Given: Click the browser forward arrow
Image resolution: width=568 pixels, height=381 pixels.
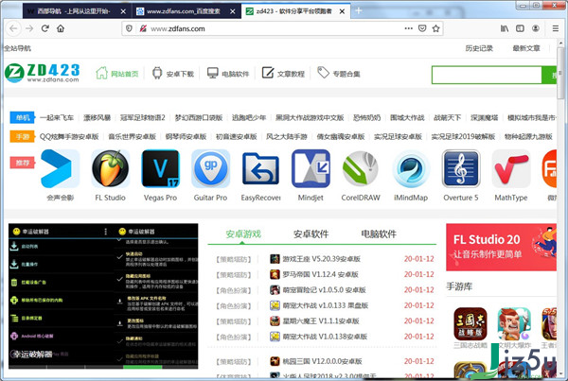Looking at the screenshot, I should (x=29, y=28).
